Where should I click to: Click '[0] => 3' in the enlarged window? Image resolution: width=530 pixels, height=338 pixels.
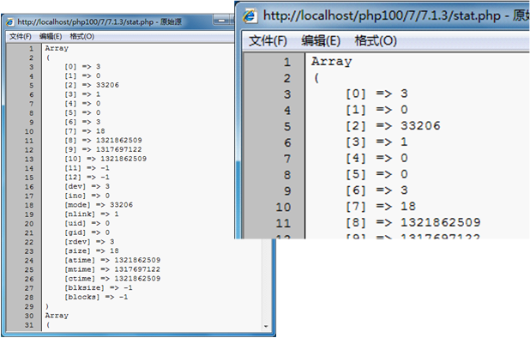376,94
